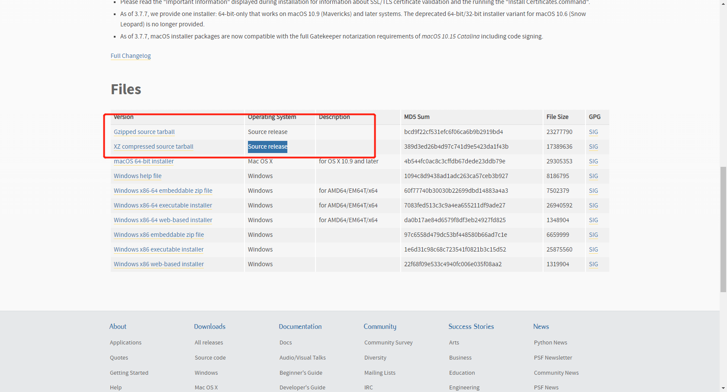
Task: Download Windows x86 web-based installer
Action: (x=159, y=264)
